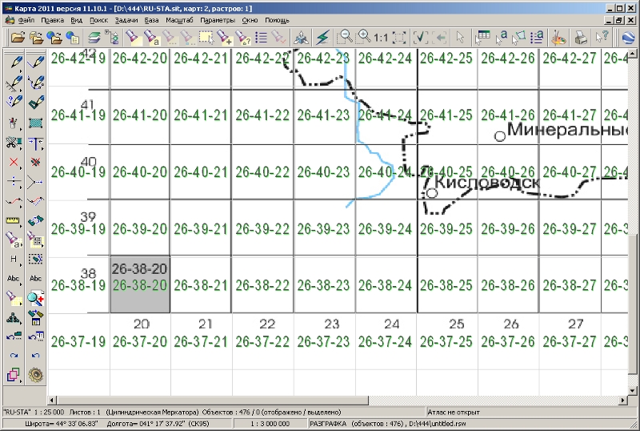
Task: Click map sheet cell 26-41-22
Action: [x=262, y=115]
